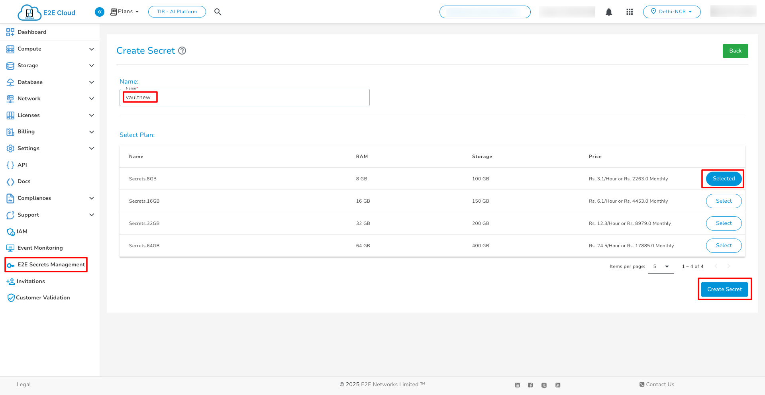
Task: Click the E2E Cloud logo
Action: click(47, 12)
